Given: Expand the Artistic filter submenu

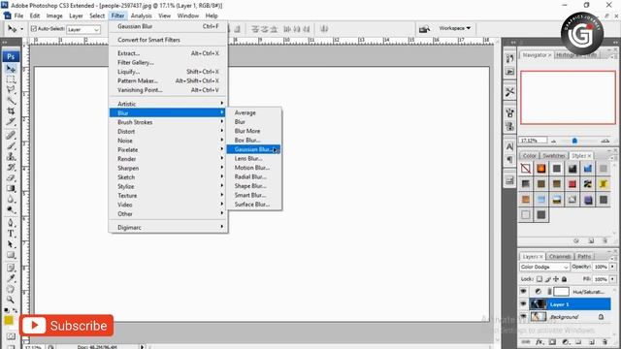Looking at the screenshot, I should [168, 104].
